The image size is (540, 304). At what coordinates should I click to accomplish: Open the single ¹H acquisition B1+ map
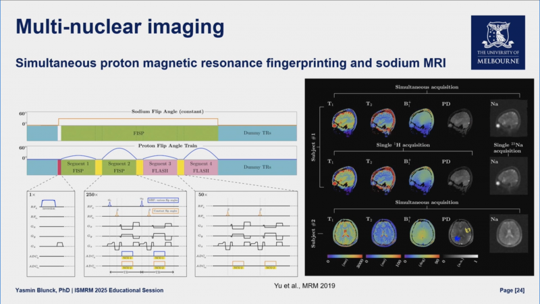pos(421,180)
